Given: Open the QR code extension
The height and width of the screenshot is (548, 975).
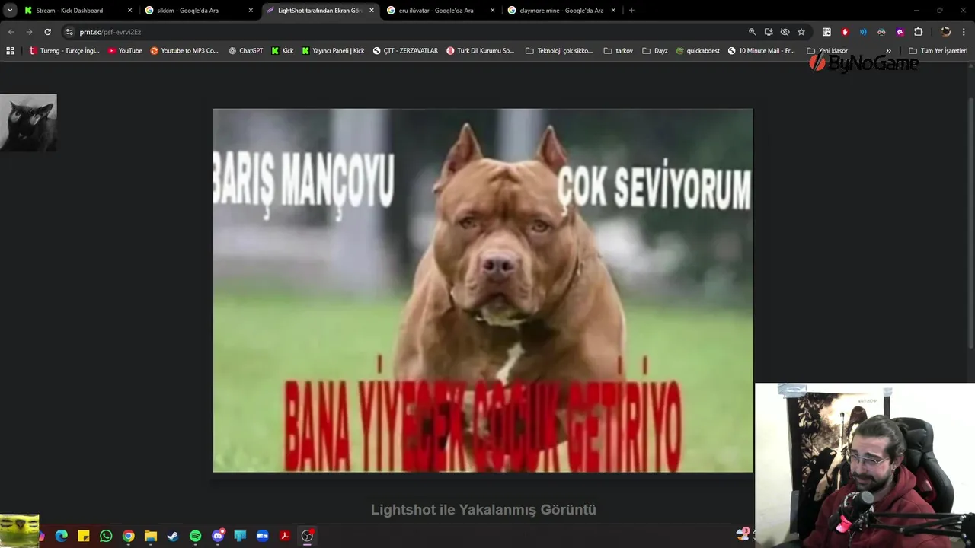Looking at the screenshot, I should 826,32.
